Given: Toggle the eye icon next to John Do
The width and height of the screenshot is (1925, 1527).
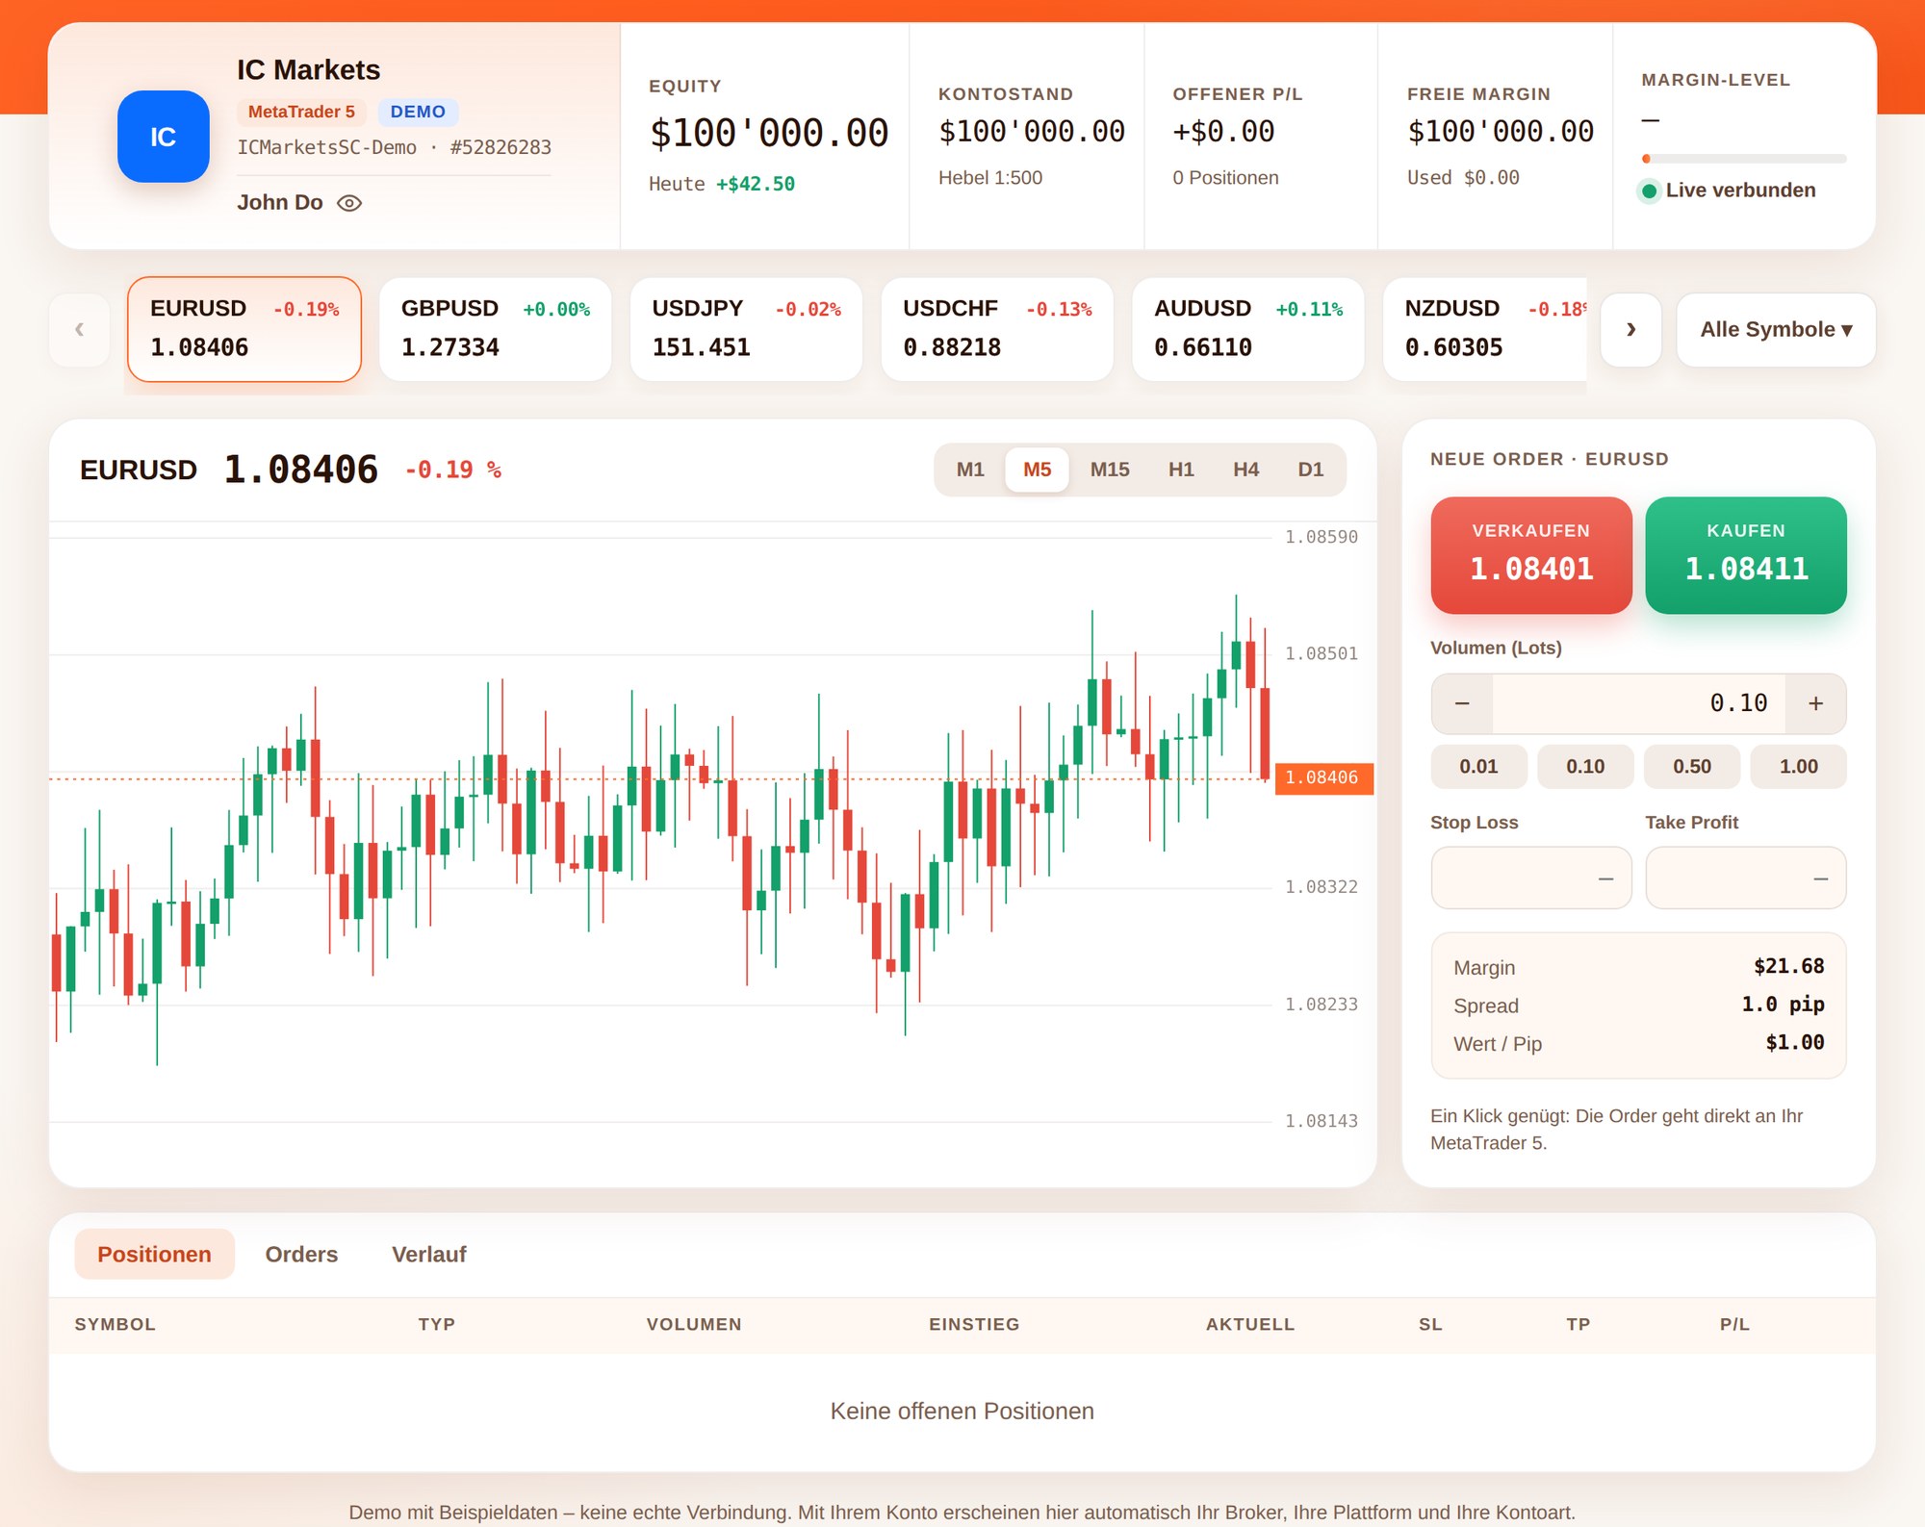Looking at the screenshot, I should (349, 203).
